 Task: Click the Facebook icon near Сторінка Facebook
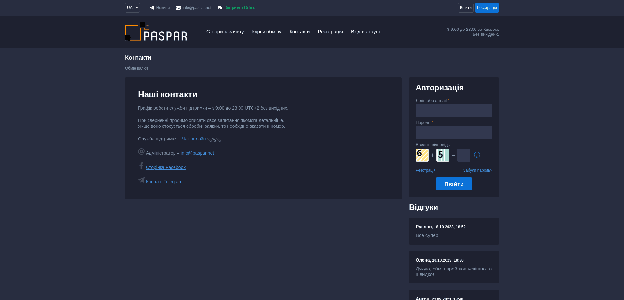(141, 166)
